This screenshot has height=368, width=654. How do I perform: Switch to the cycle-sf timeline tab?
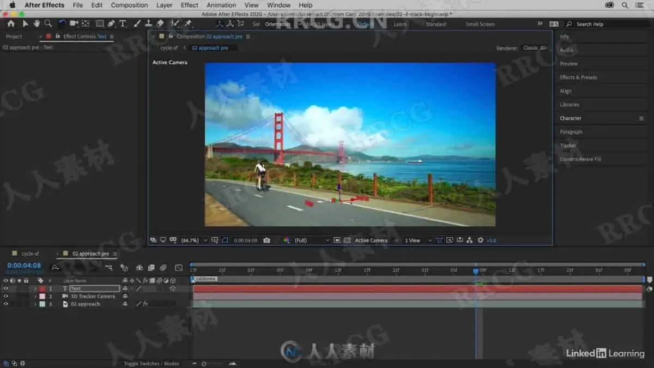30,254
